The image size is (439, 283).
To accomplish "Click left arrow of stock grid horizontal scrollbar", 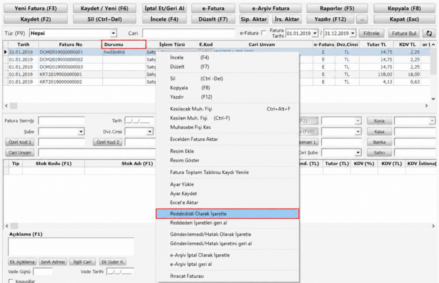I will click(x=7, y=226).
